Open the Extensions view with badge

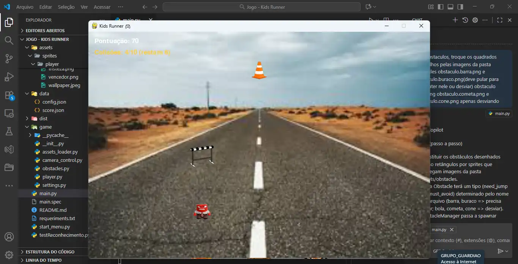point(9,95)
